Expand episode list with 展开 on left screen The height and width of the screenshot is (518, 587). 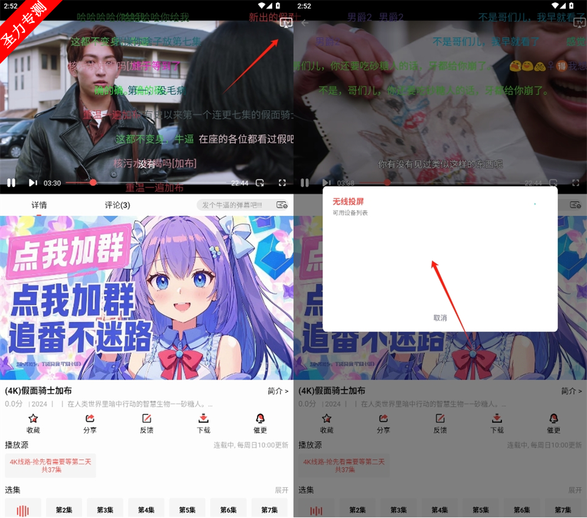tap(282, 490)
